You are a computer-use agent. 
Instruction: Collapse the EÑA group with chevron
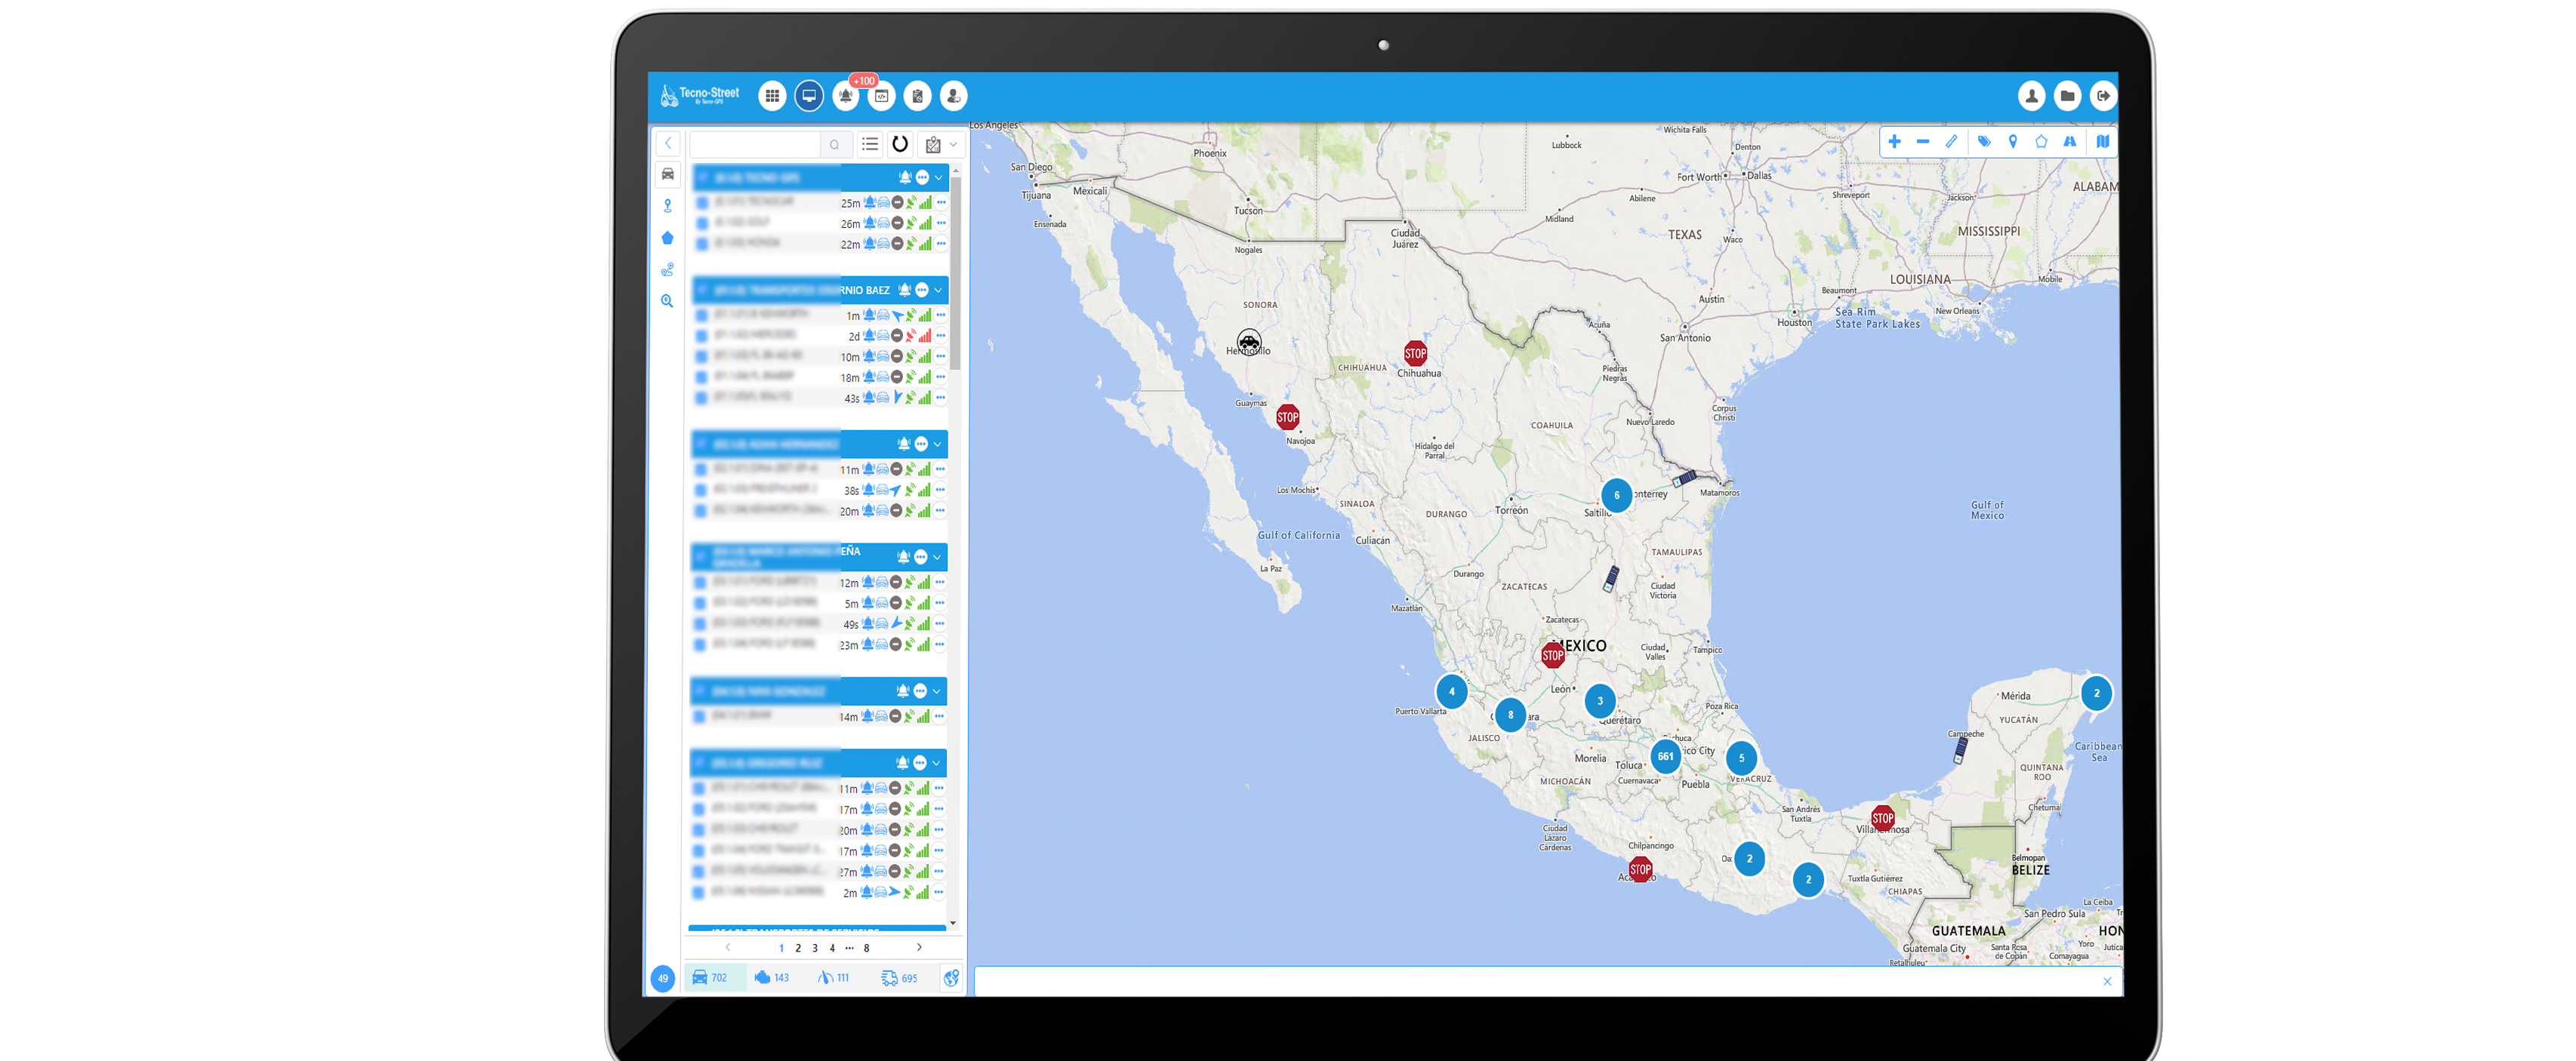click(x=937, y=556)
